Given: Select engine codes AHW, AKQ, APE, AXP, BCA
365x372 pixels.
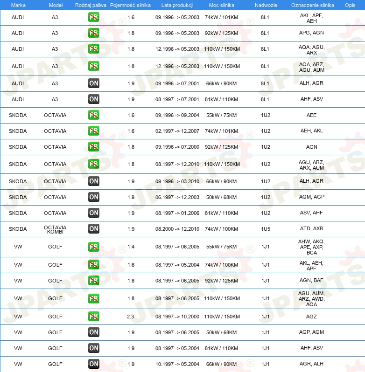Looking at the screenshot, I should pos(311,247).
